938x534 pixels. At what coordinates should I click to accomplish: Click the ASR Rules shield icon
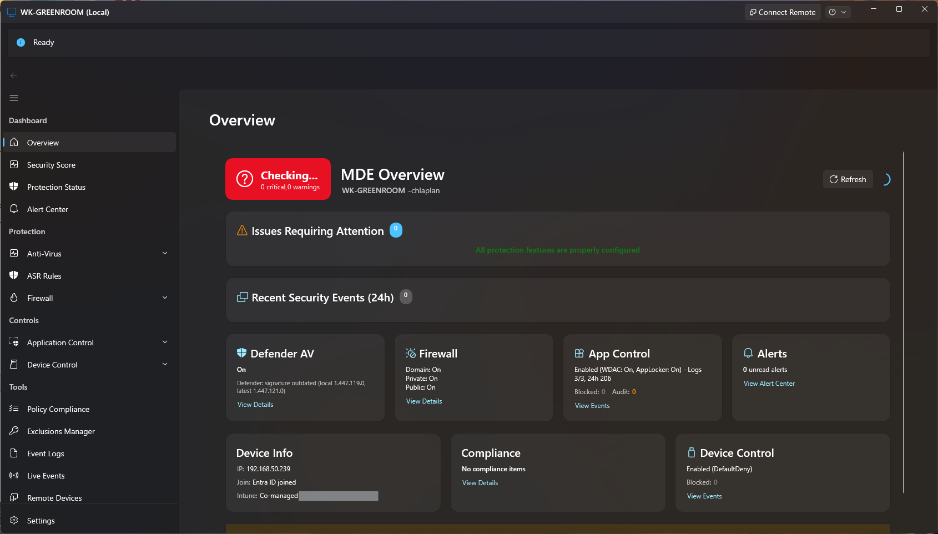tap(14, 275)
